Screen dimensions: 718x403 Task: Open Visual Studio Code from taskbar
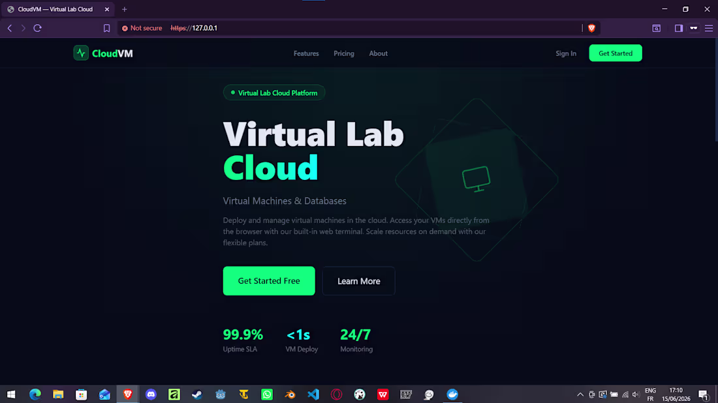point(313,395)
